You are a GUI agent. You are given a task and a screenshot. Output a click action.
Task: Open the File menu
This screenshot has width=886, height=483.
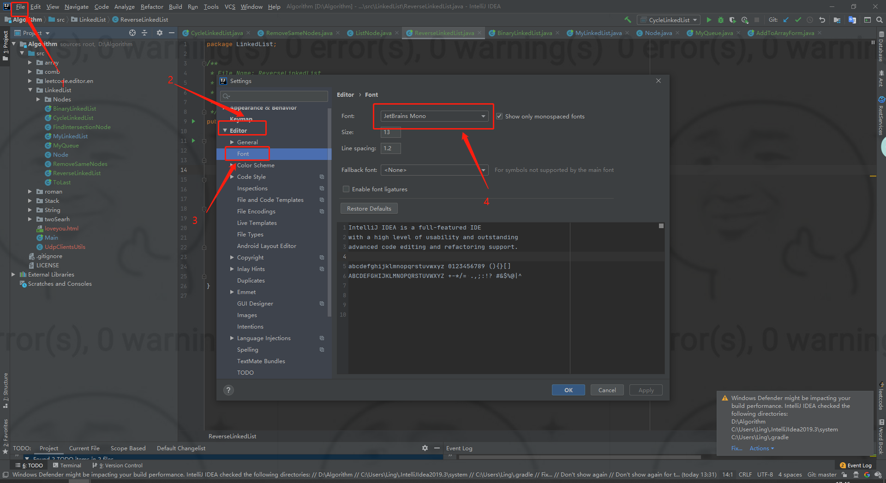[x=20, y=6]
